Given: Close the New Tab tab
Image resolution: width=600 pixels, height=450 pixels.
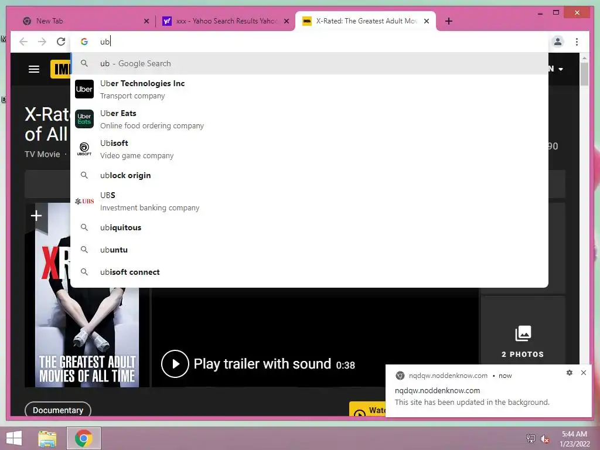Looking at the screenshot, I should (x=146, y=22).
